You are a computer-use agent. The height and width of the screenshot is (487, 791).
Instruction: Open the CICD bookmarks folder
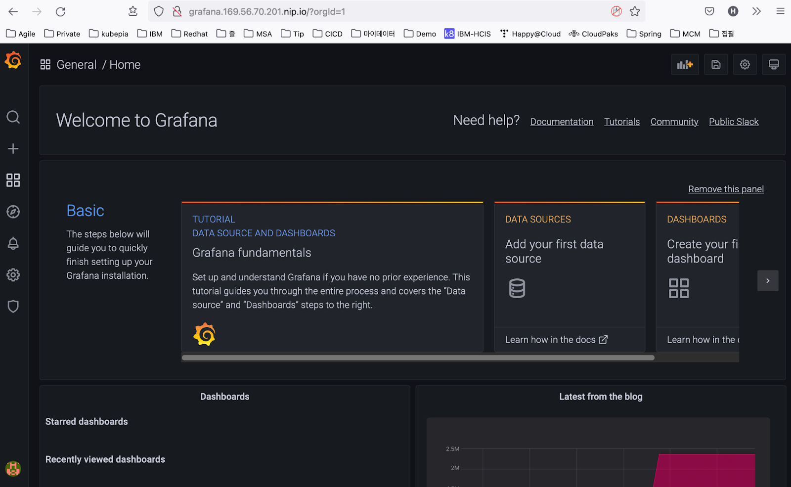328,34
